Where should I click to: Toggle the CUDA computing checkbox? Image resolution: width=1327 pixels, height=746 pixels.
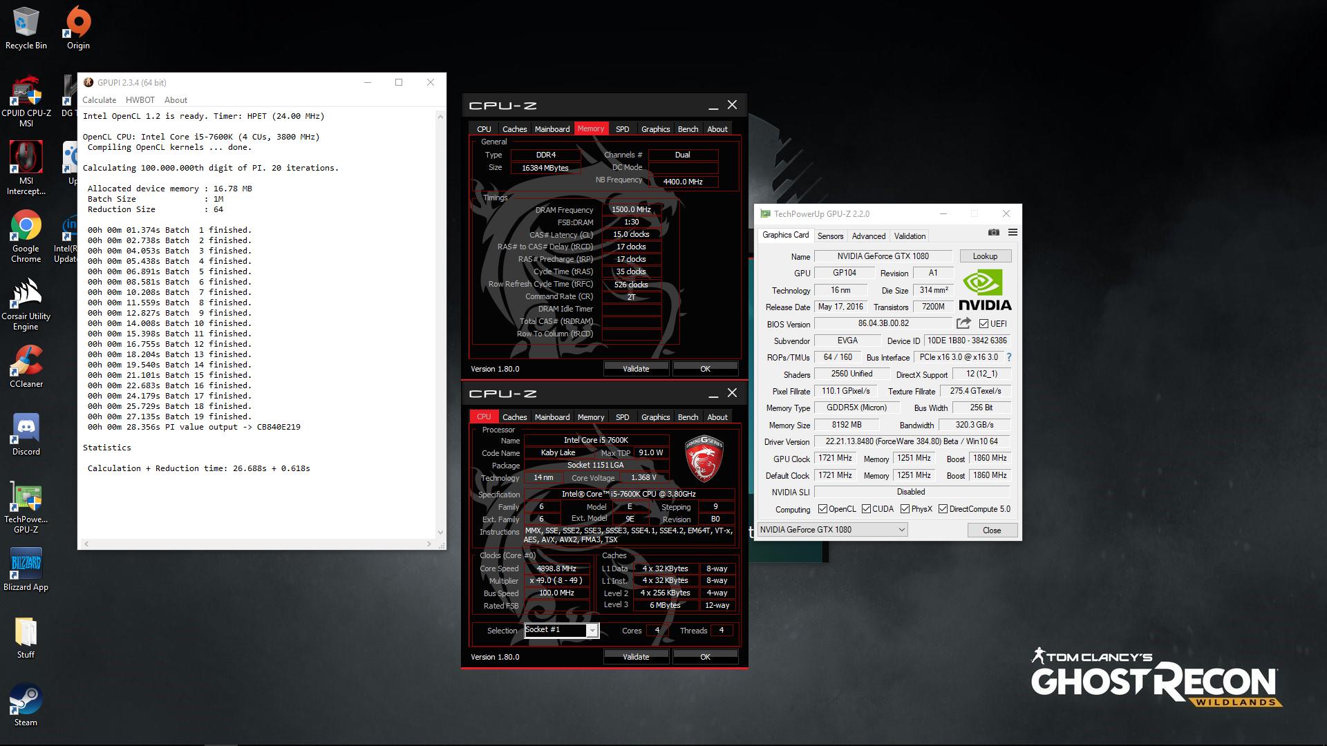pyautogui.click(x=866, y=509)
